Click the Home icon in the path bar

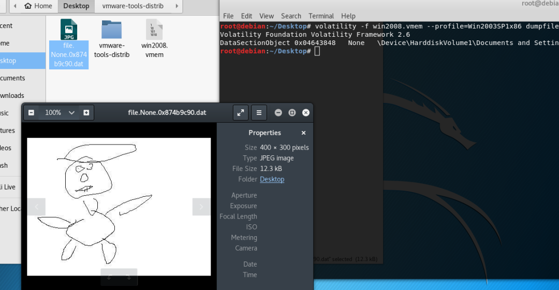coord(28,6)
